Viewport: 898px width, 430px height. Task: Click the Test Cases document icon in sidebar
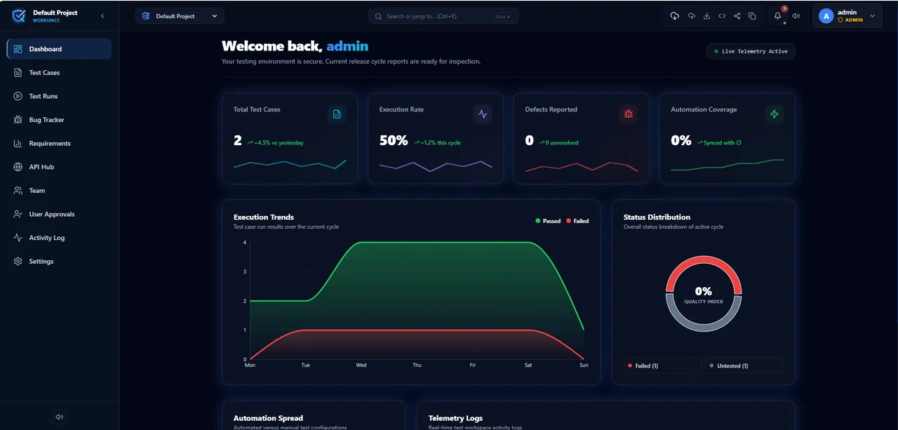pyautogui.click(x=18, y=73)
